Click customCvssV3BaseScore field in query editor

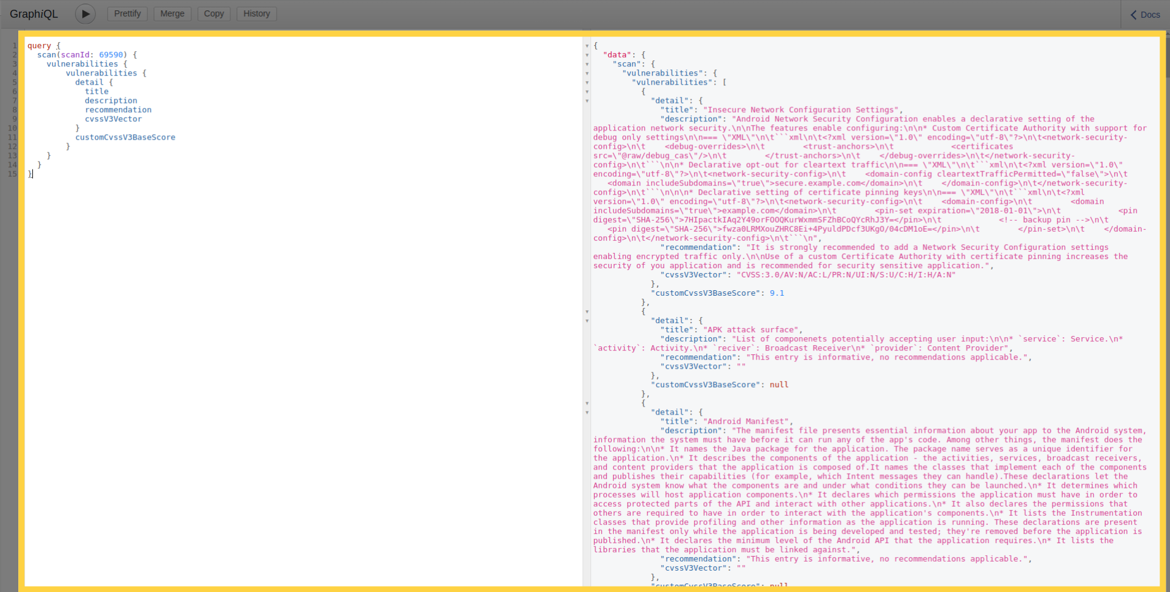125,138
